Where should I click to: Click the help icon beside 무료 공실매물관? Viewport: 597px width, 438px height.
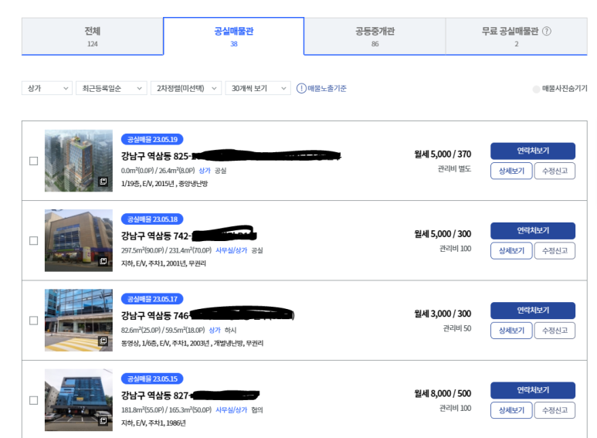click(547, 32)
